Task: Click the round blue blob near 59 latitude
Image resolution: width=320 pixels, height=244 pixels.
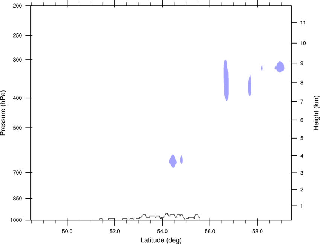Action: tap(280, 67)
